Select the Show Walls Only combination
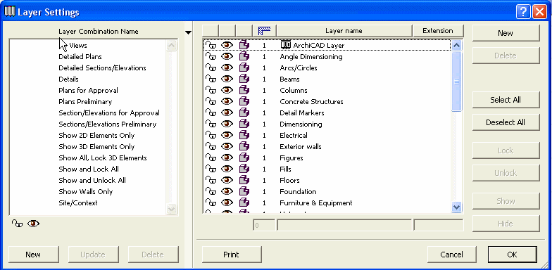The image size is (552, 270). click(x=86, y=191)
